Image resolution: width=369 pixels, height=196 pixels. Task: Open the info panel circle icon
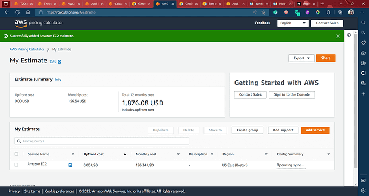[x=349, y=35]
